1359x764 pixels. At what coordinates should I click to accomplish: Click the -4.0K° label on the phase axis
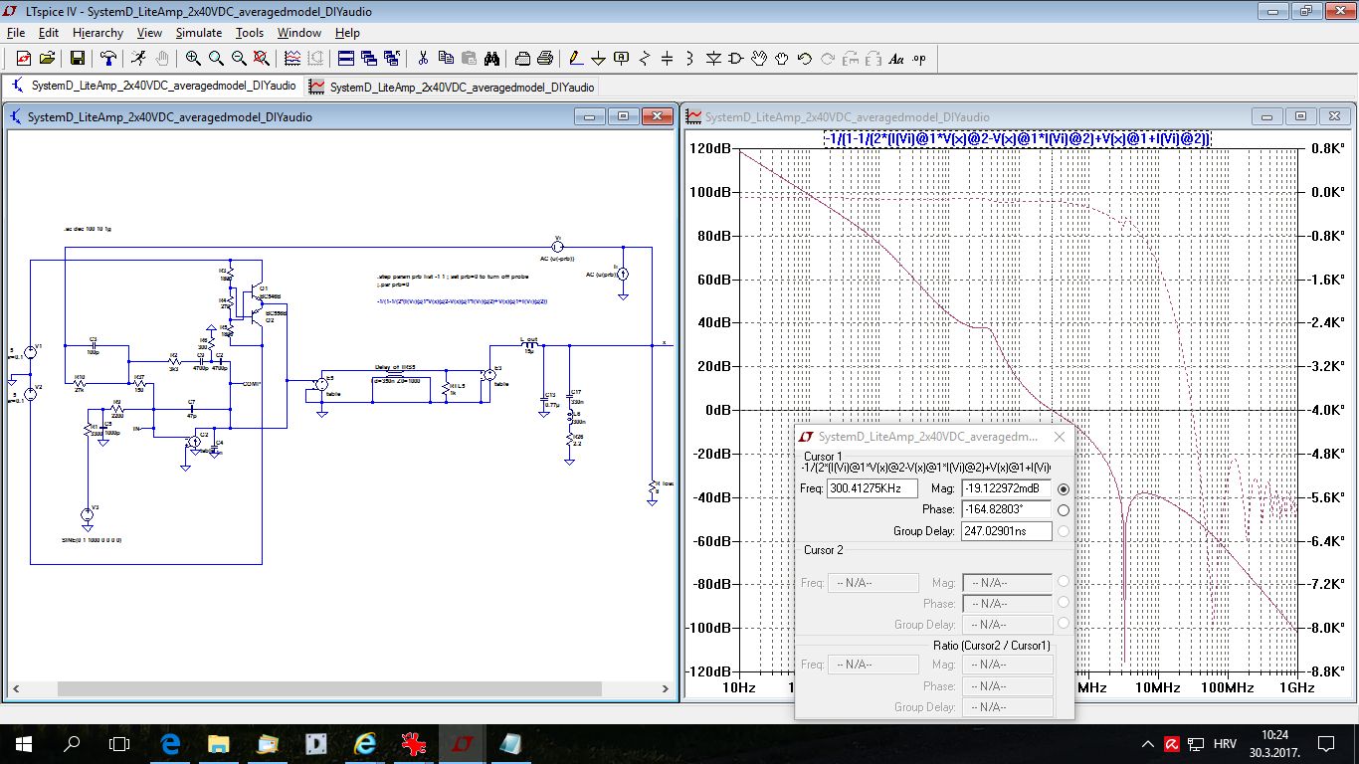click(x=1323, y=410)
